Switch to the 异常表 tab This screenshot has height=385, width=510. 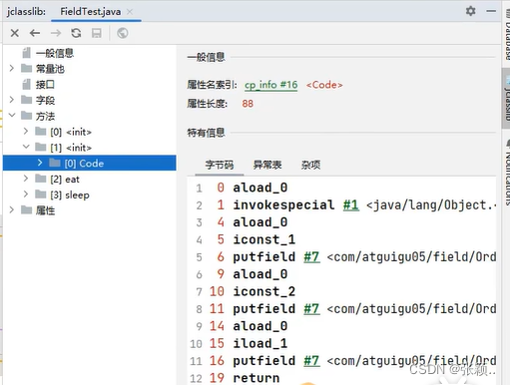(x=267, y=165)
